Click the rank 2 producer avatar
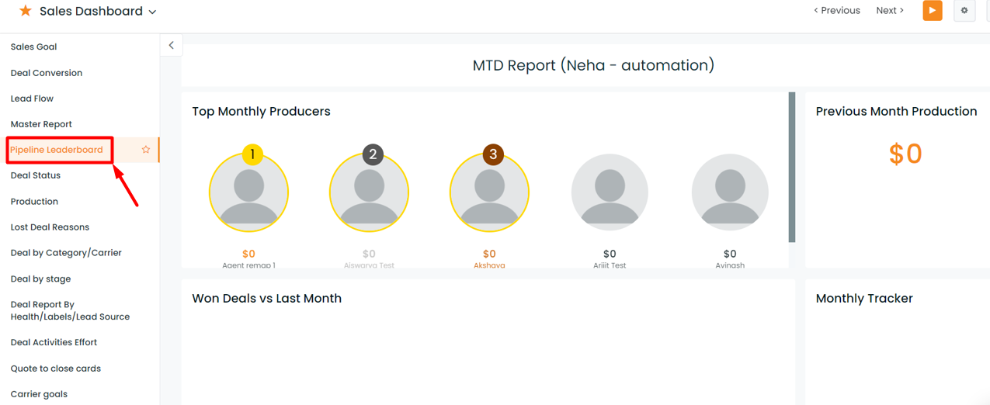The height and width of the screenshot is (405, 990). pyautogui.click(x=369, y=192)
